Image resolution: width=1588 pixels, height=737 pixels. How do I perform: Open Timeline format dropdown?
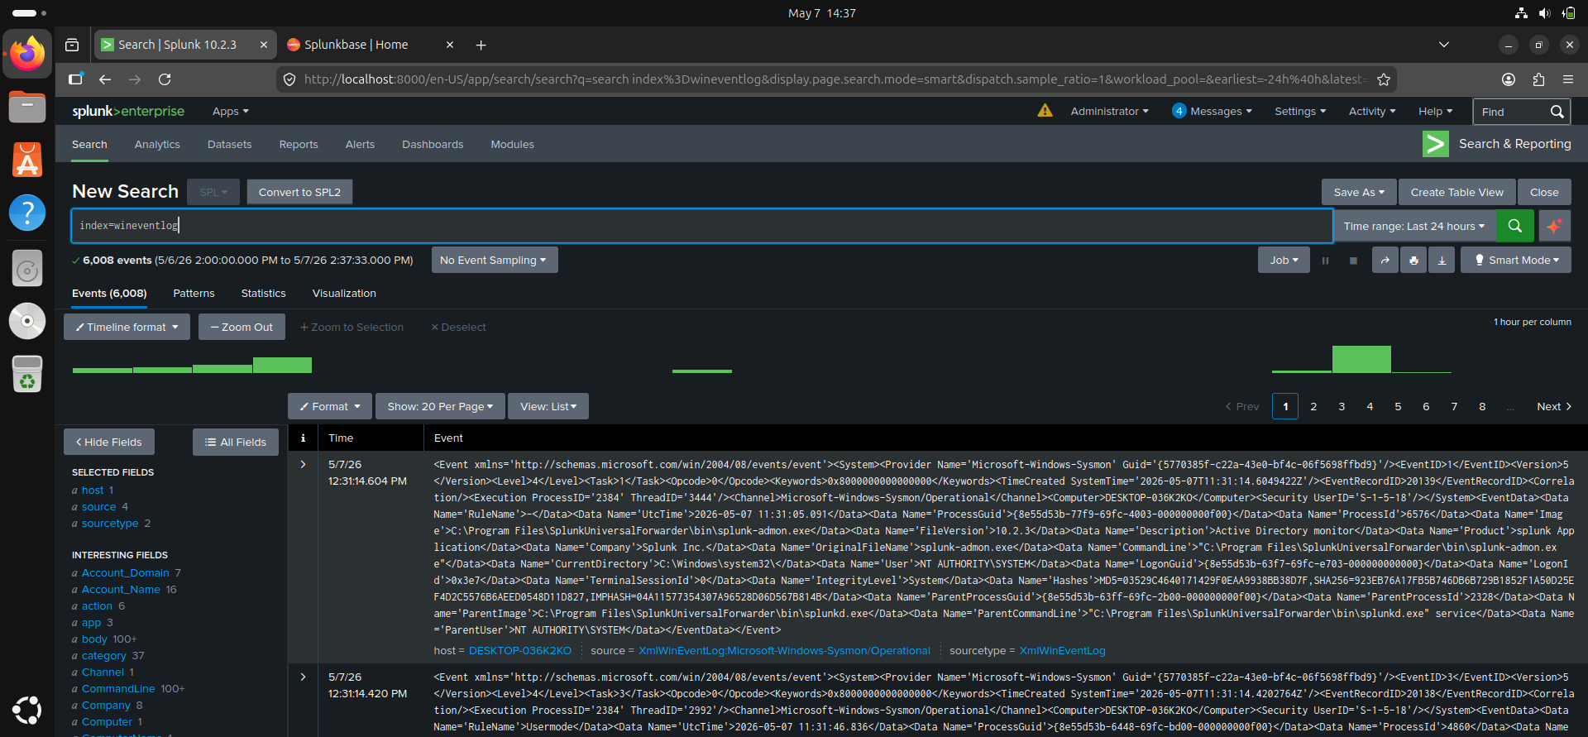(x=127, y=328)
